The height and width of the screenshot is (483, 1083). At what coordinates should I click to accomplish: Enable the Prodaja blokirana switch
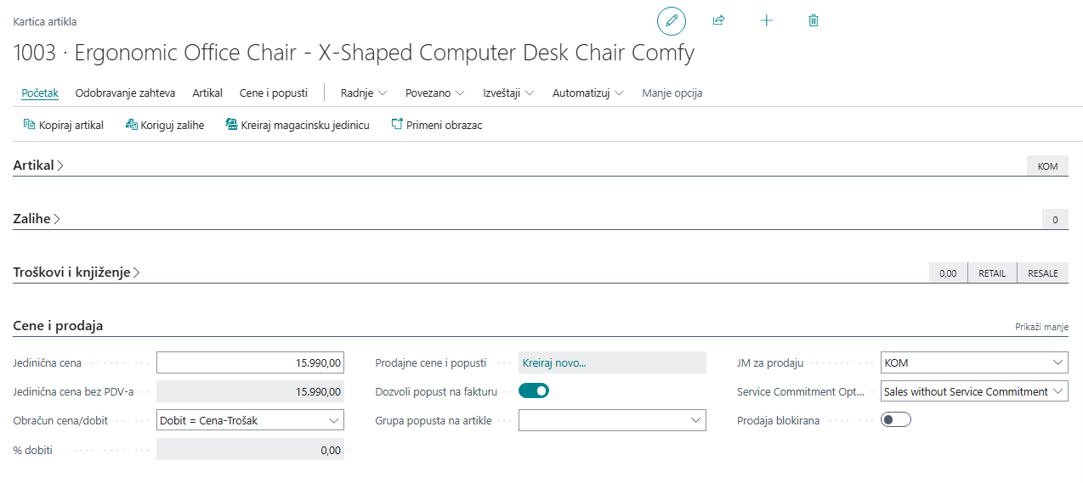coord(896,419)
